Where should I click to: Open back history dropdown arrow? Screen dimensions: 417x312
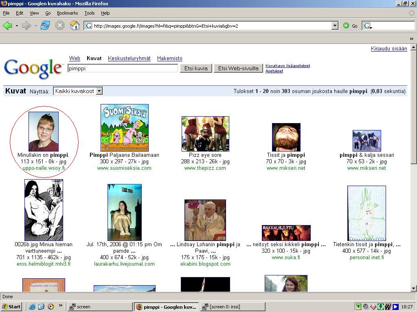(x=17, y=26)
